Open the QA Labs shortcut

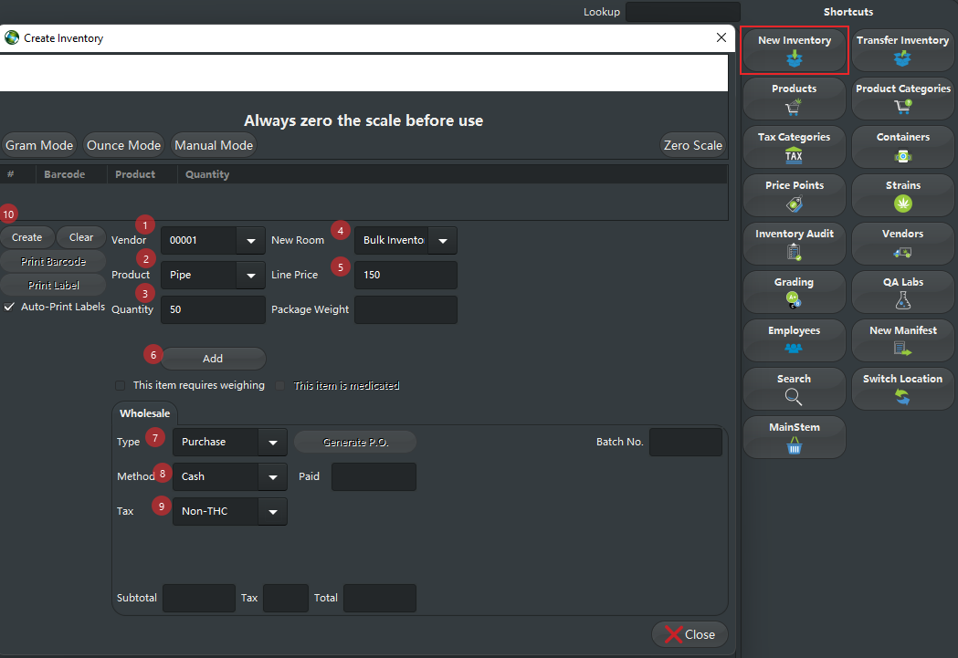pos(902,291)
